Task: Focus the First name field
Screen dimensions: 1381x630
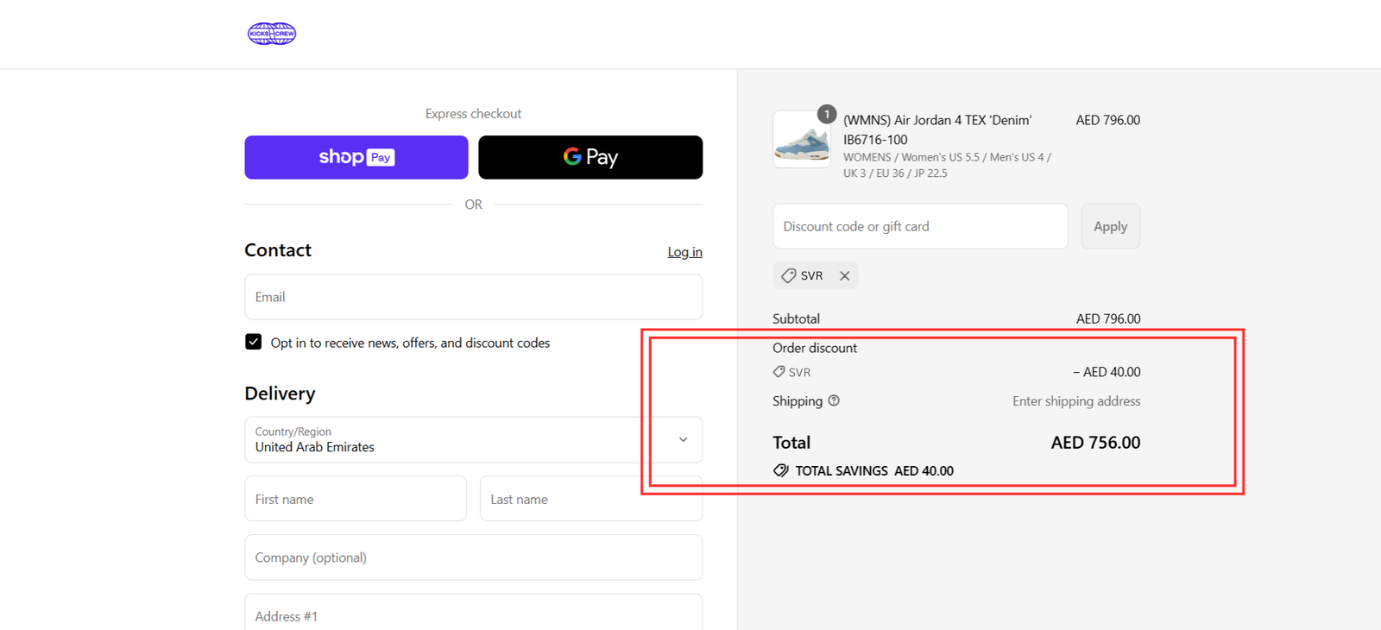Action: pos(356,499)
